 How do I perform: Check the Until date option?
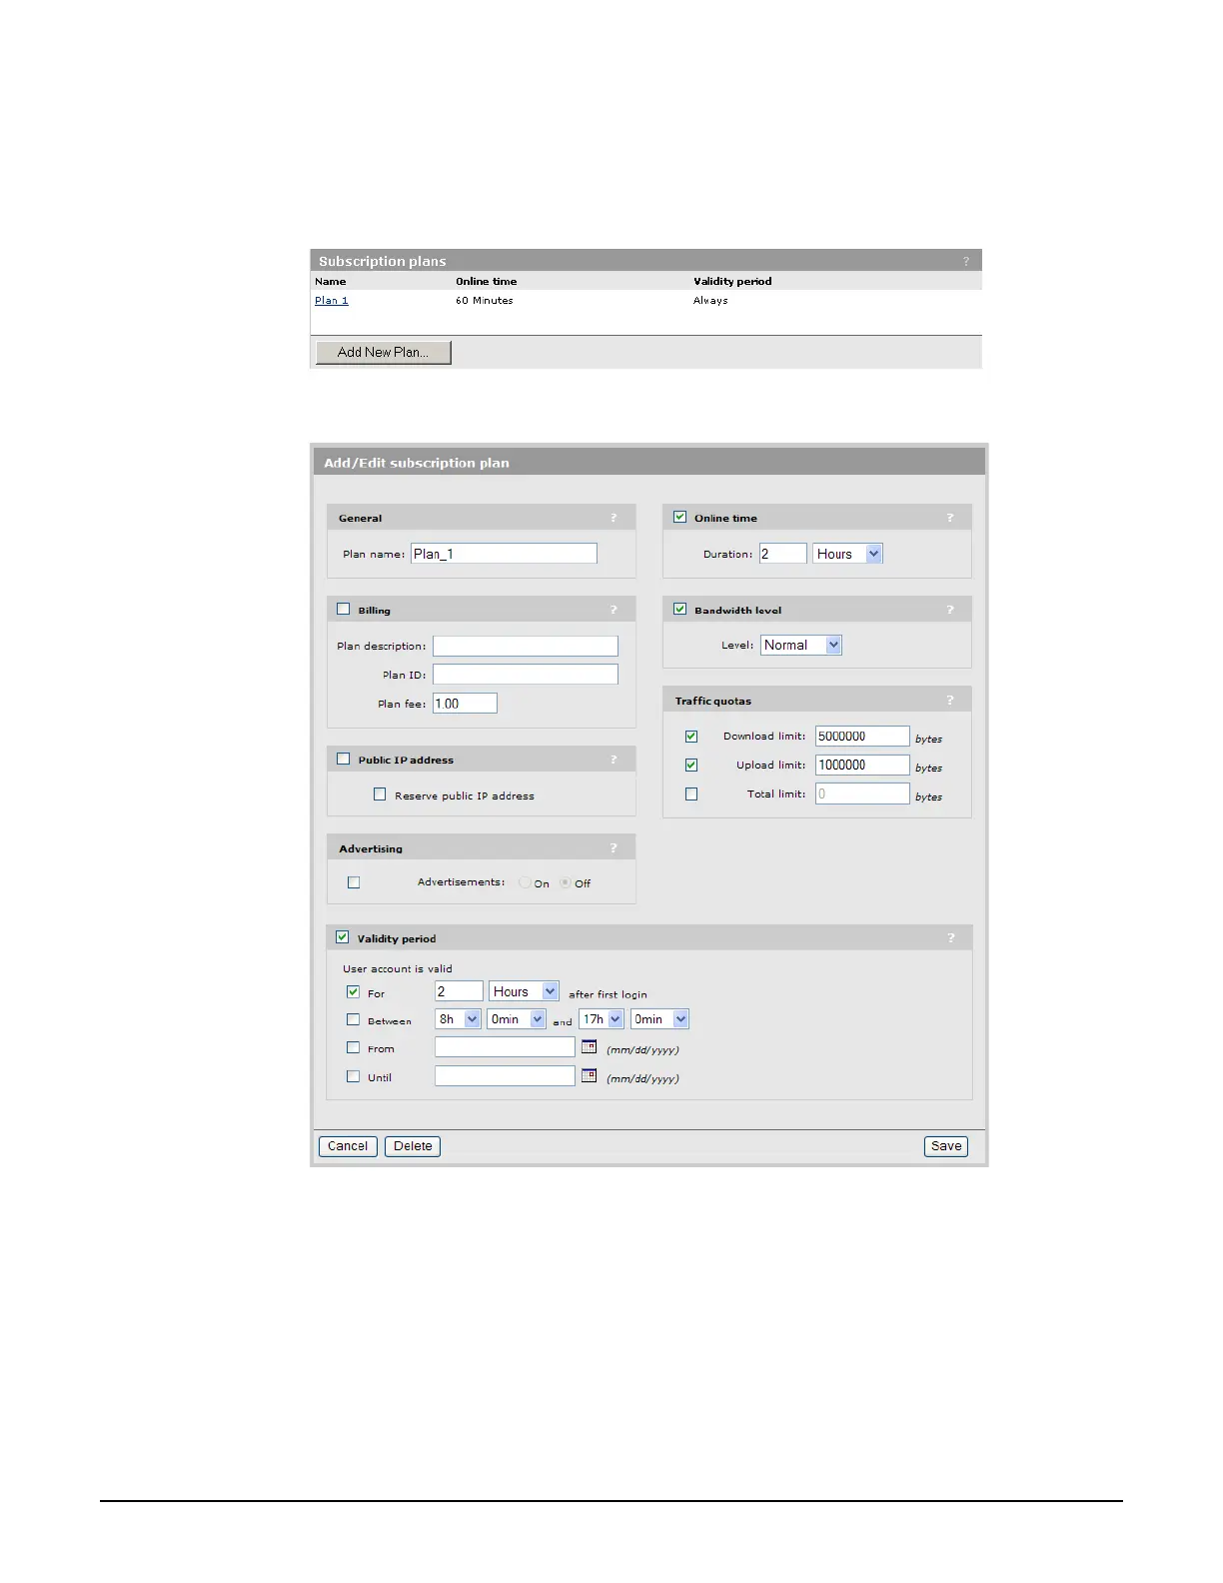coord(353,1076)
